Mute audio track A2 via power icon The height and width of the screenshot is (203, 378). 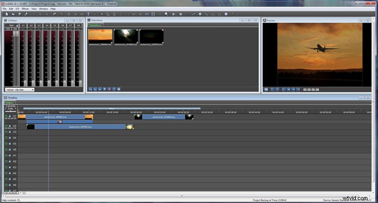coord(6,161)
